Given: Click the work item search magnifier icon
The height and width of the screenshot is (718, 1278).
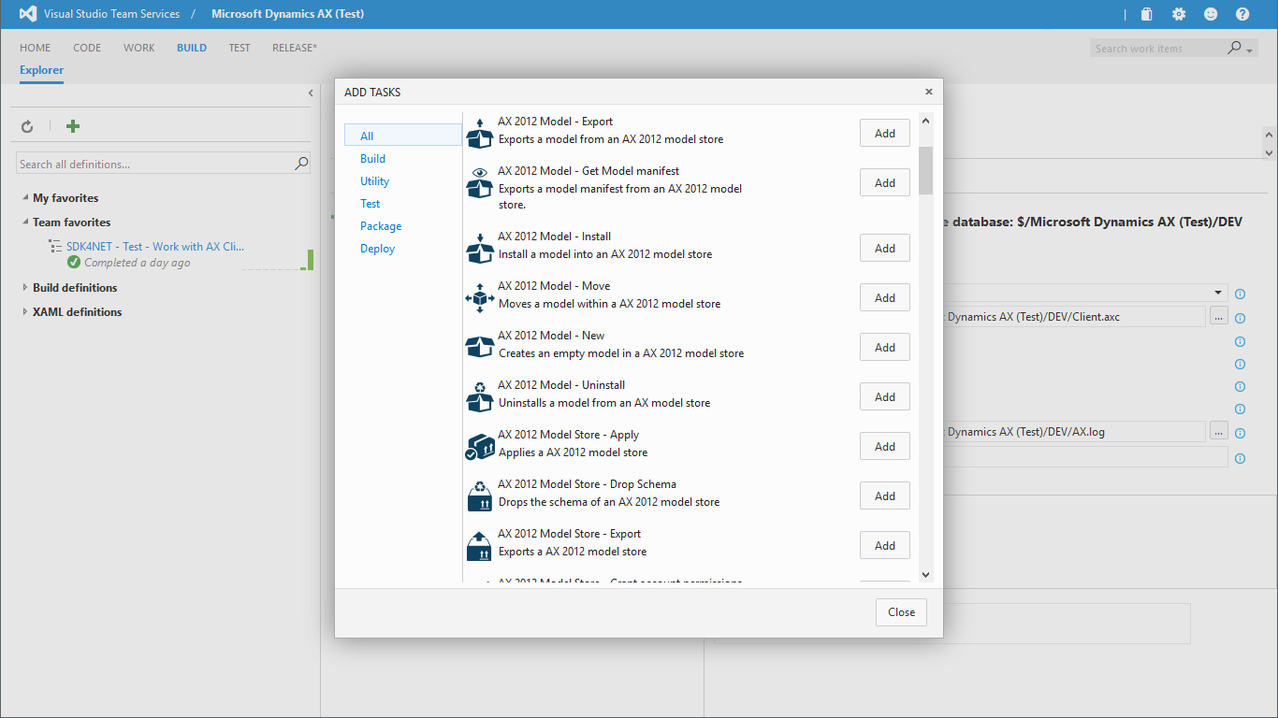Looking at the screenshot, I should [1235, 48].
